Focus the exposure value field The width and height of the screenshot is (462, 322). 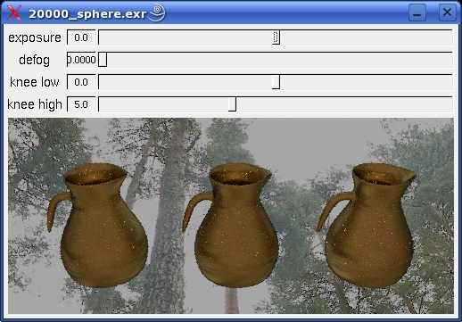point(81,37)
